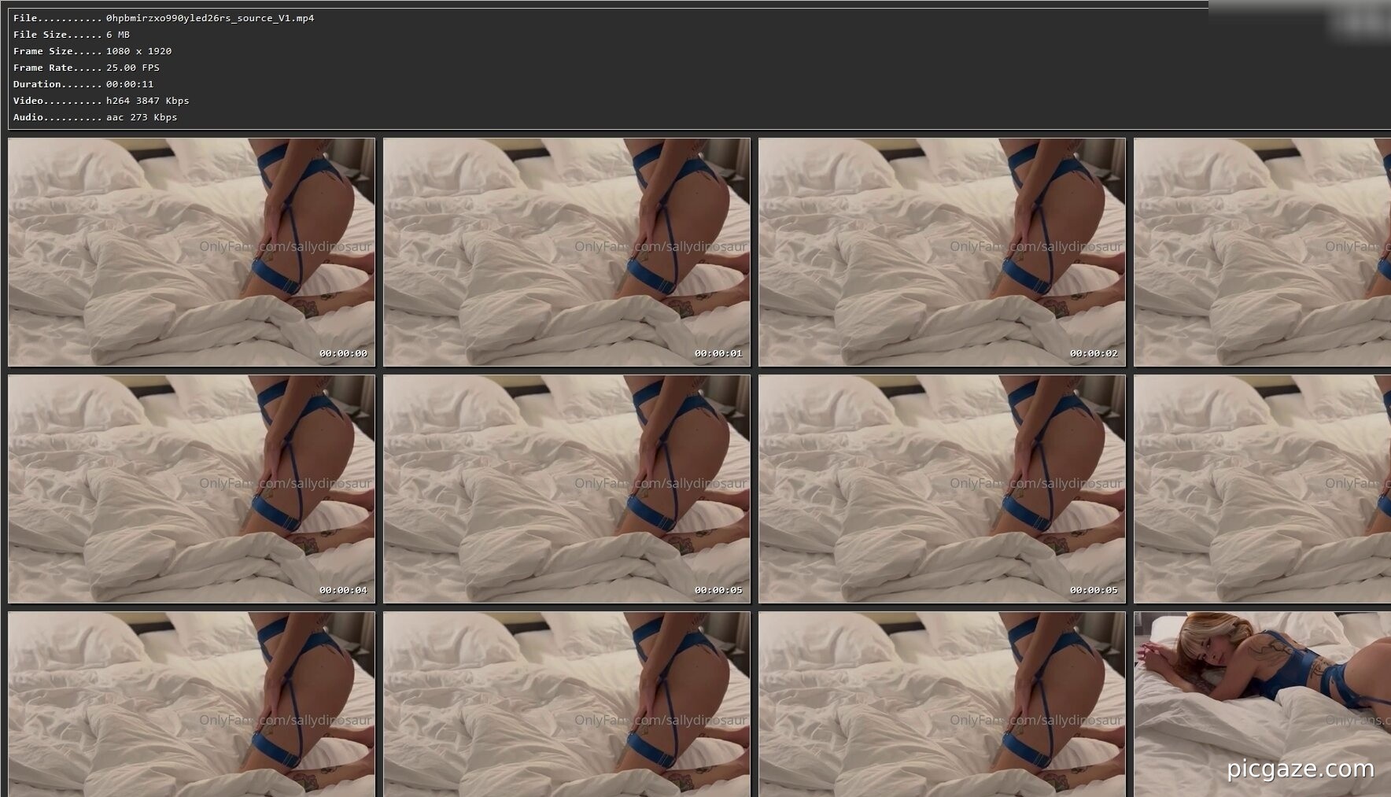Click the thumbnail with timestamp 00:00:02
The height and width of the screenshot is (797, 1391).
tap(942, 252)
